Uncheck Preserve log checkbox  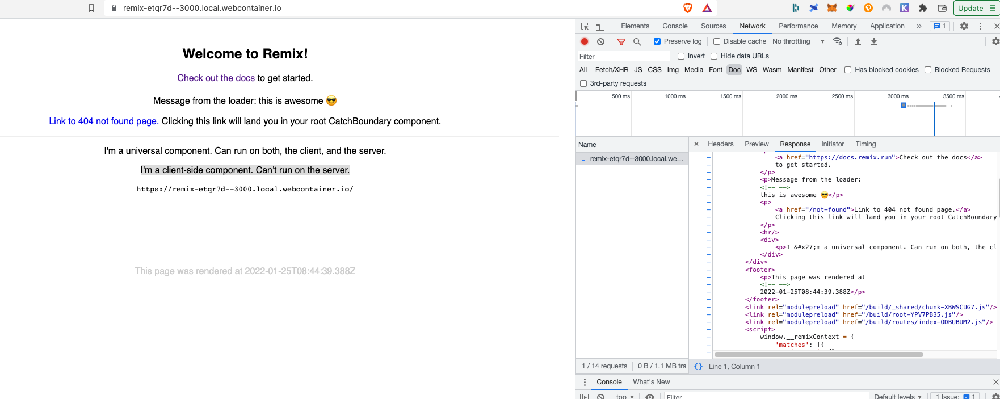657,41
